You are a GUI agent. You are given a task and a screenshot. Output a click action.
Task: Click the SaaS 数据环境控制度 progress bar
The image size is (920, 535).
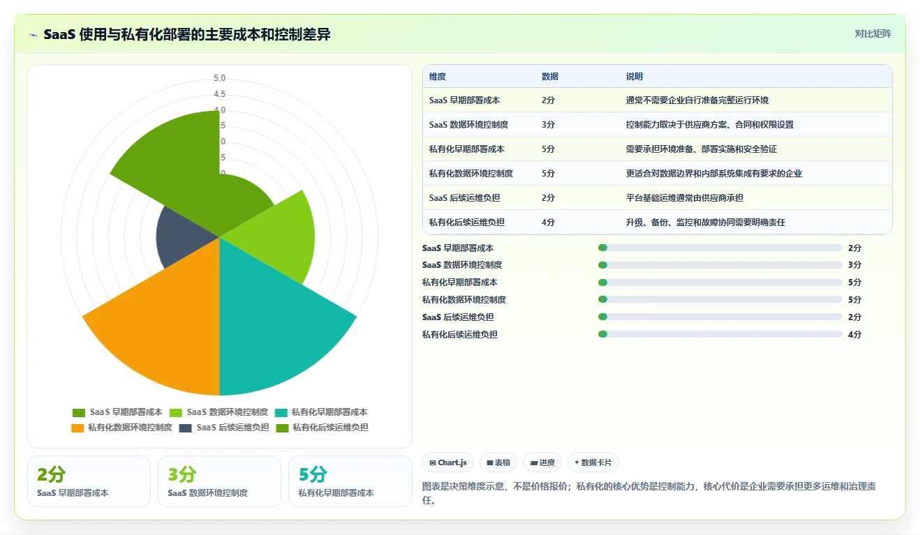pyautogui.click(x=720, y=265)
